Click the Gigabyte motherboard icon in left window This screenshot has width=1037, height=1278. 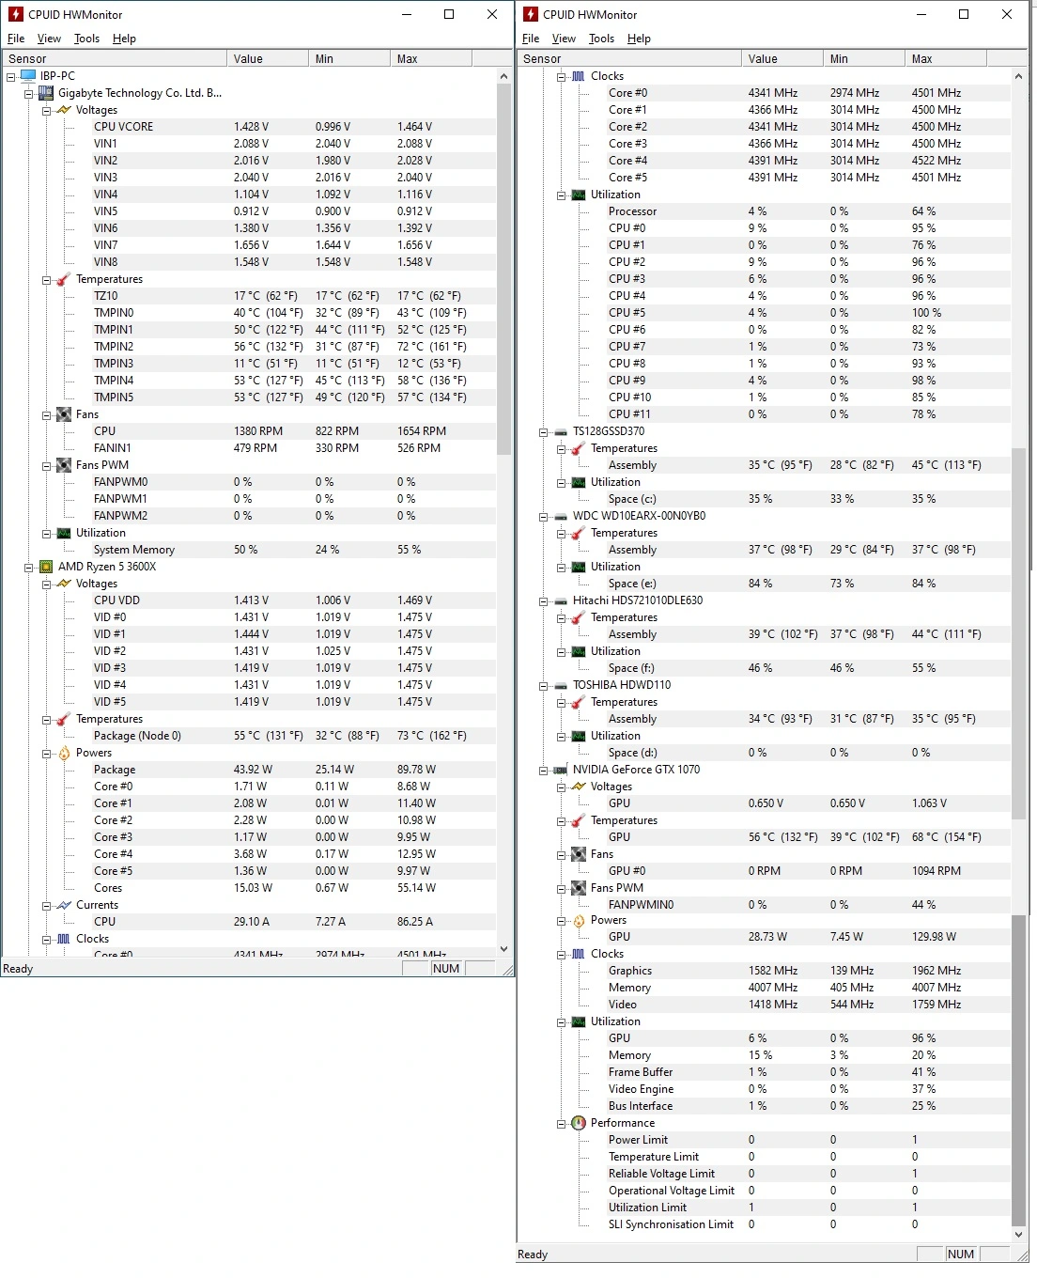pos(46,93)
